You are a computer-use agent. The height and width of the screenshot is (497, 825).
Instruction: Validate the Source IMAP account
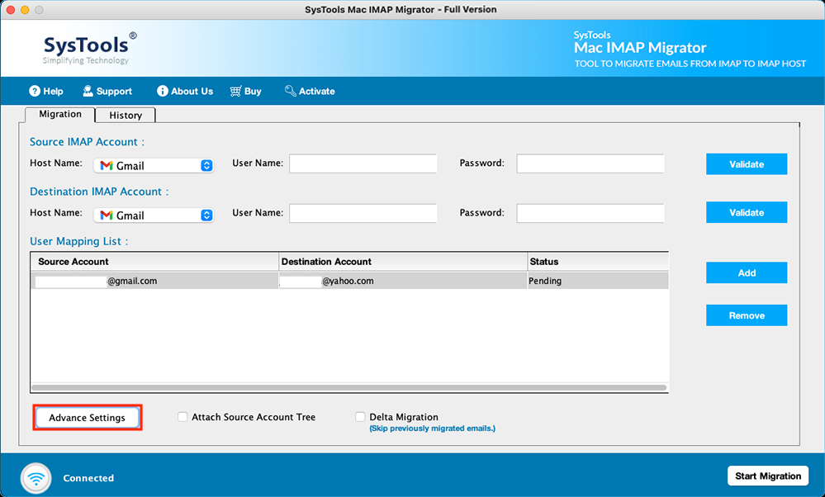(747, 164)
